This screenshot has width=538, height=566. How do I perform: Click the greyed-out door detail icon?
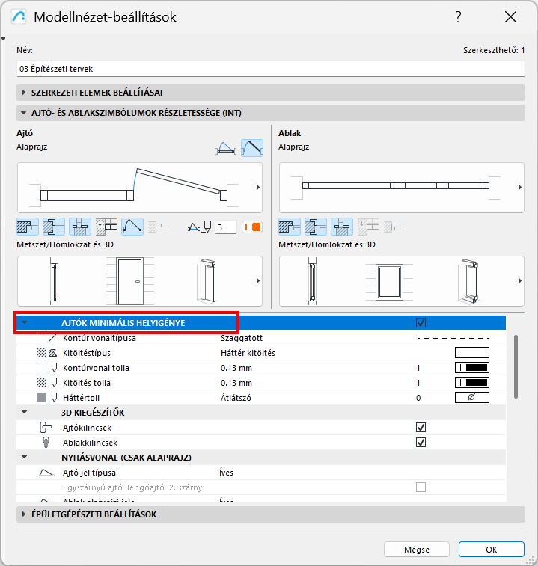click(159, 227)
